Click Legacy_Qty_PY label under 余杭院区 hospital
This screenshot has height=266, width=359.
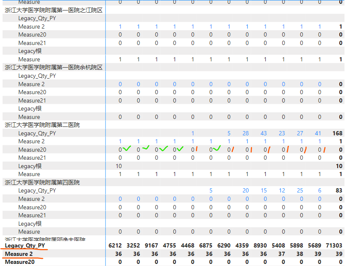37,76
